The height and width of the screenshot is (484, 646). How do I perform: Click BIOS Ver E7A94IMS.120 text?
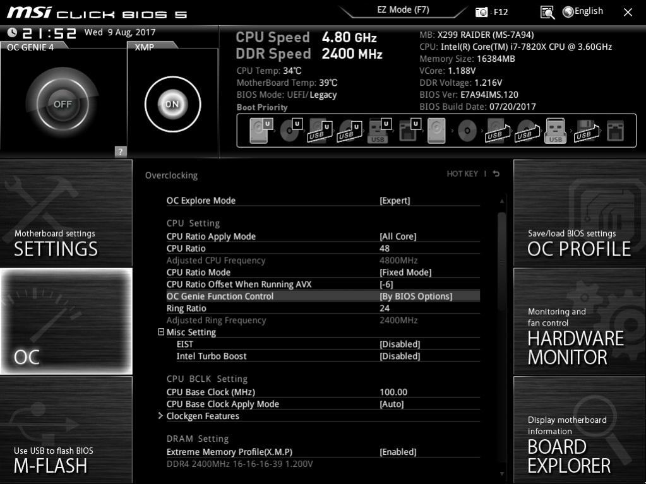point(469,95)
